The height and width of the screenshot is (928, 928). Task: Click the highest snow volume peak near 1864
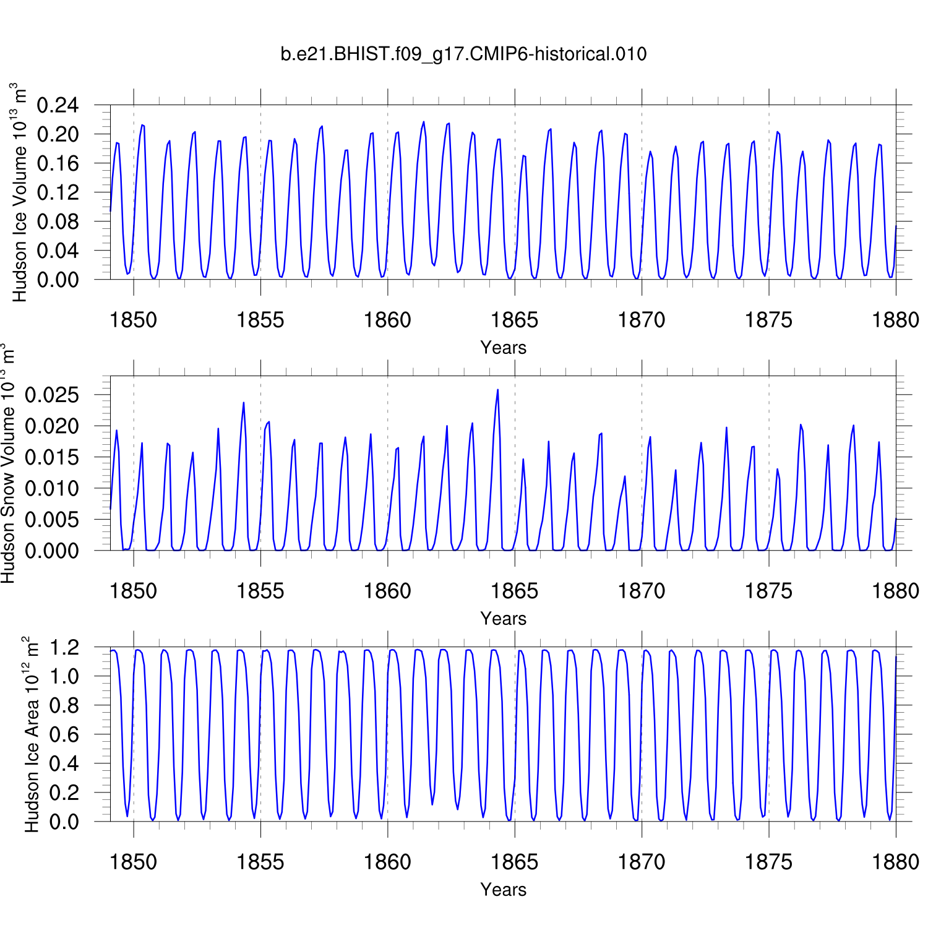(497, 390)
